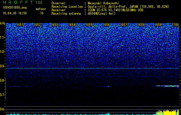Click the A504HB(yagi 4el) antenna text
Screen dimensions: 181x115
tap(102, 14)
